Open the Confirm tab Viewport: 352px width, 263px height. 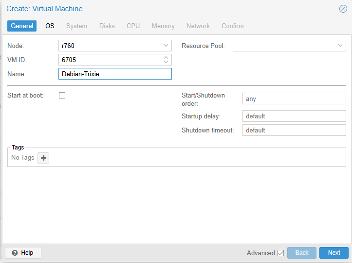click(x=233, y=26)
